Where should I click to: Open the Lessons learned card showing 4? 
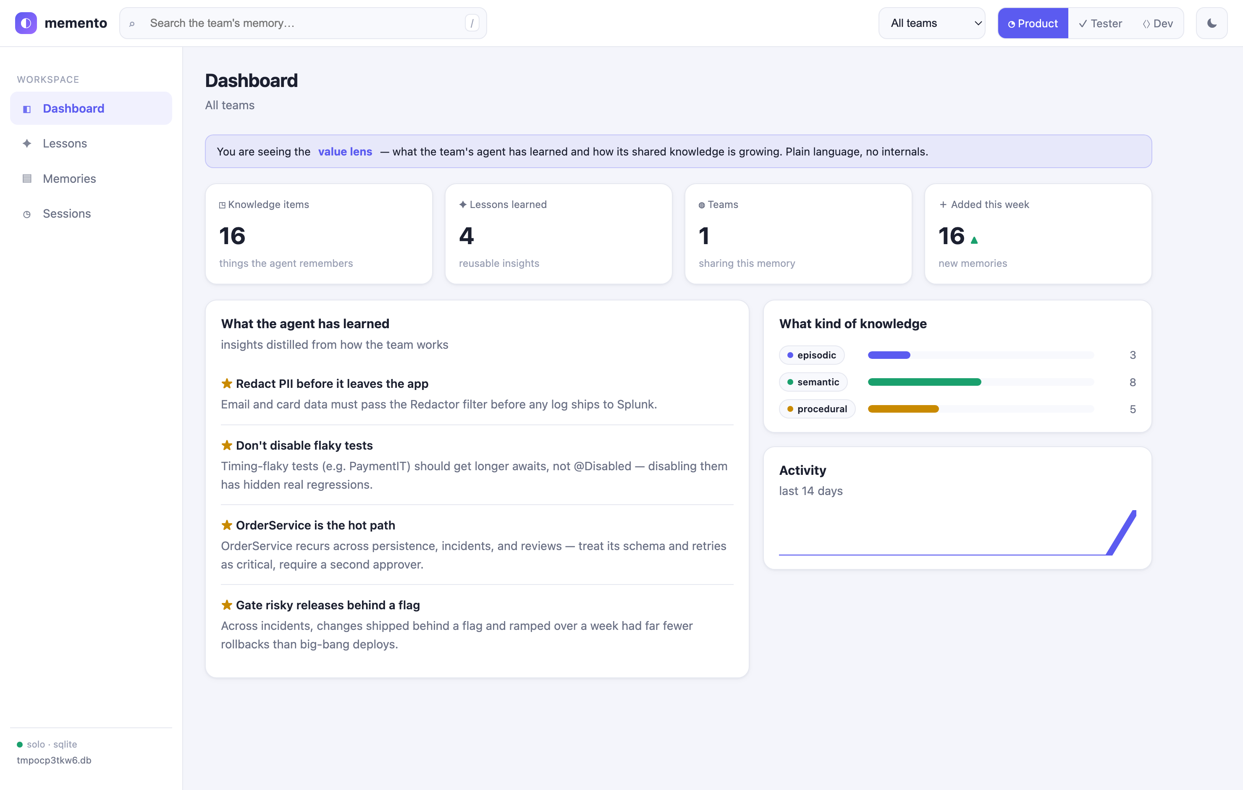point(559,234)
